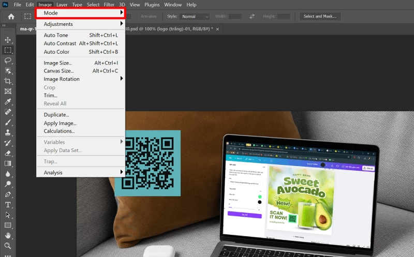Screen dimensions: 414x257
Task: Expand the Image Rotation submenu
Action: tap(81, 79)
